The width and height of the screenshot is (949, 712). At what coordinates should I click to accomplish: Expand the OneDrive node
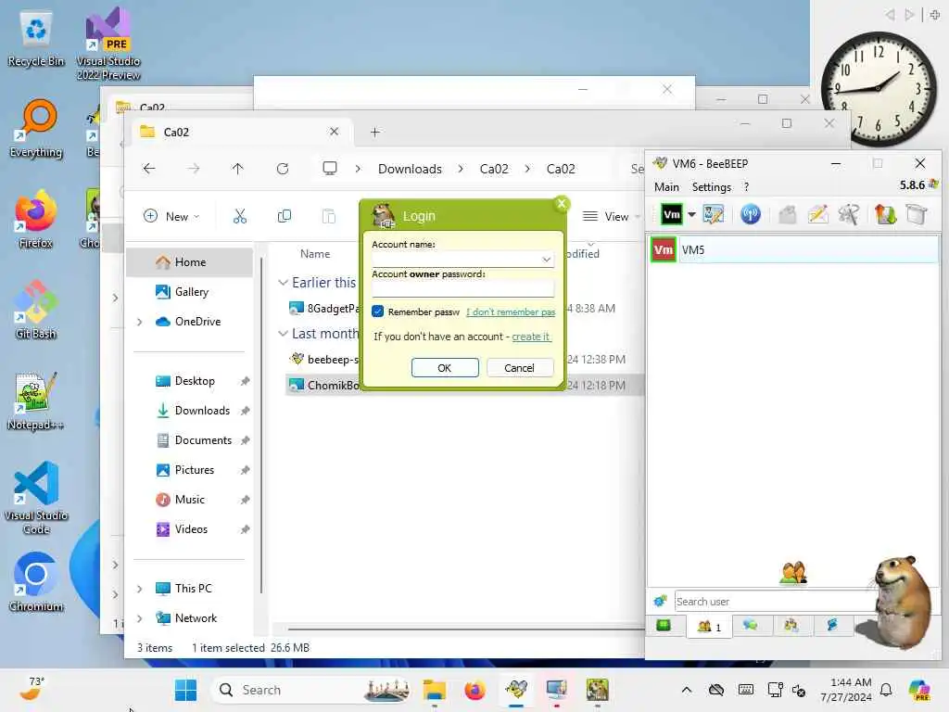click(140, 322)
